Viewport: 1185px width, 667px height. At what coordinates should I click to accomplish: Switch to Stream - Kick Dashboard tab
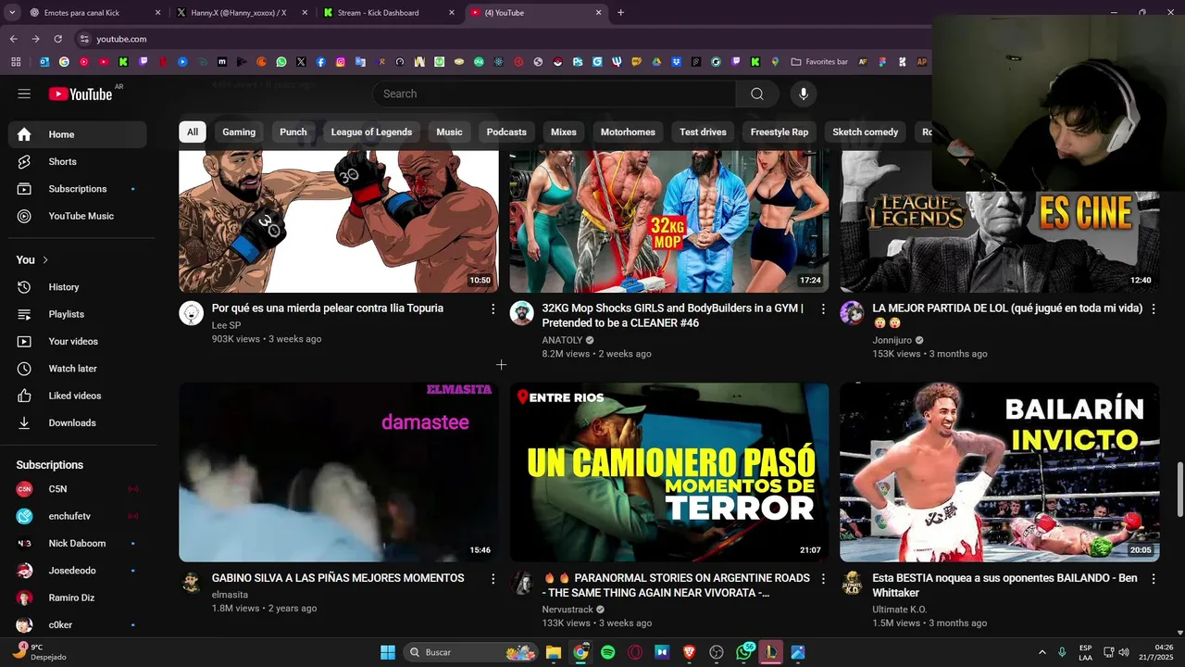[x=387, y=13]
